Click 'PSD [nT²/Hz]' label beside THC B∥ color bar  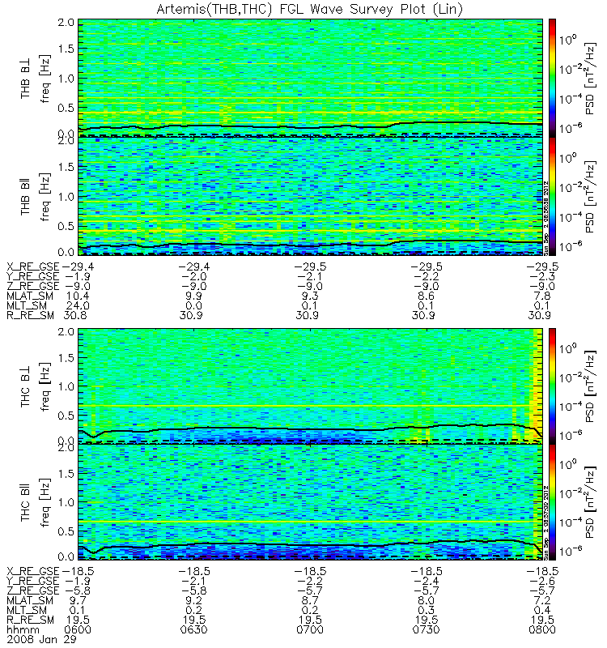tap(591, 502)
